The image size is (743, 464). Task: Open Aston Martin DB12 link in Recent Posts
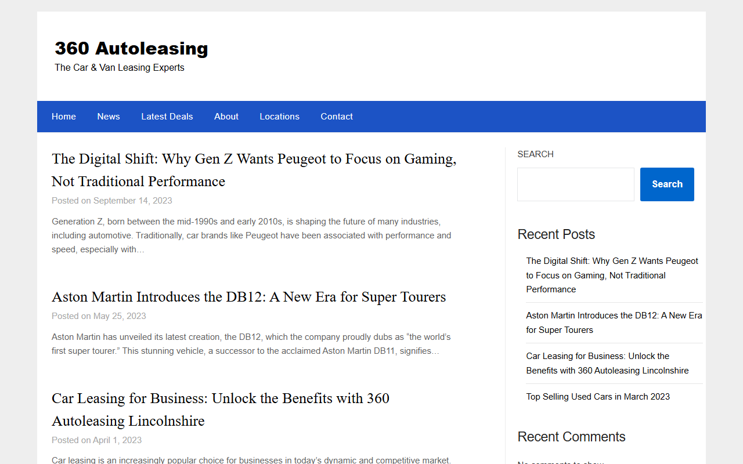[614, 322]
